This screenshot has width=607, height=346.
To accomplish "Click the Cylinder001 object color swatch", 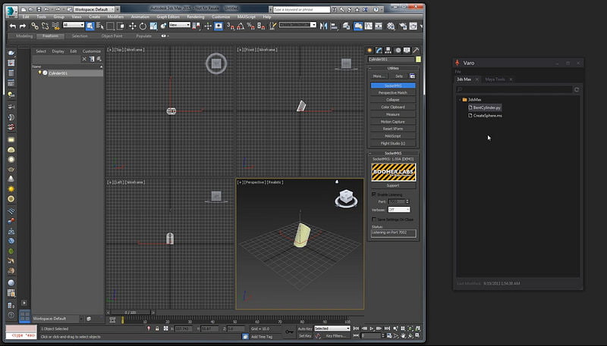I will click(417, 59).
